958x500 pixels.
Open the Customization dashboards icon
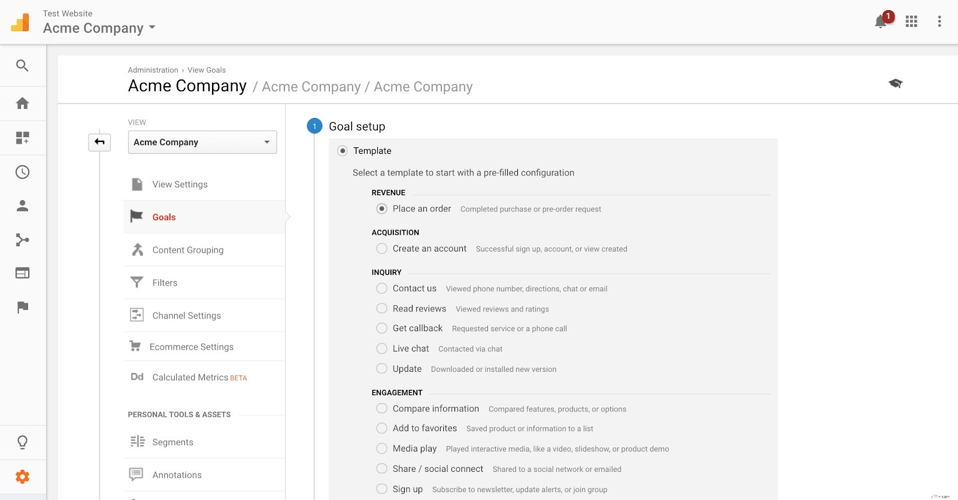click(x=22, y=138)
